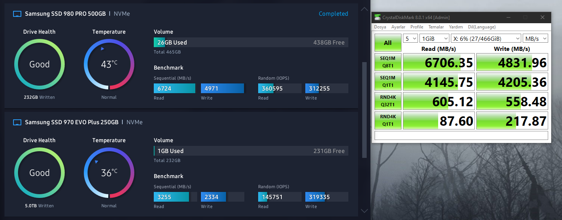Click the 231GB Free text
562x220 pixels.
click(x=329, y=151)
